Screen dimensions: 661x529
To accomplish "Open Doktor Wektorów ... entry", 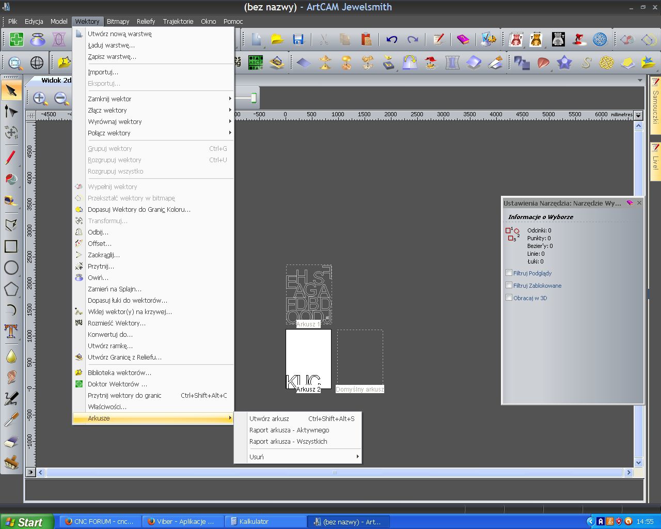I will pyautogui.click(x=153, y=384).
